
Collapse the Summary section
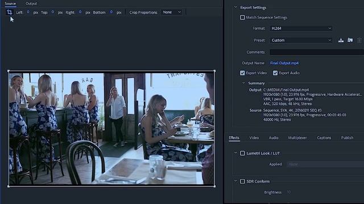243,83
